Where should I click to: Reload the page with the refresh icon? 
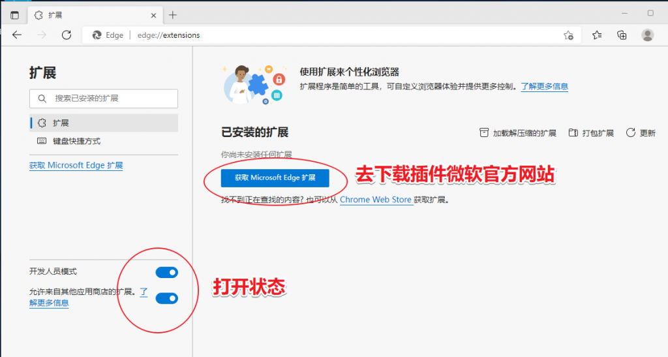[67, 35]
